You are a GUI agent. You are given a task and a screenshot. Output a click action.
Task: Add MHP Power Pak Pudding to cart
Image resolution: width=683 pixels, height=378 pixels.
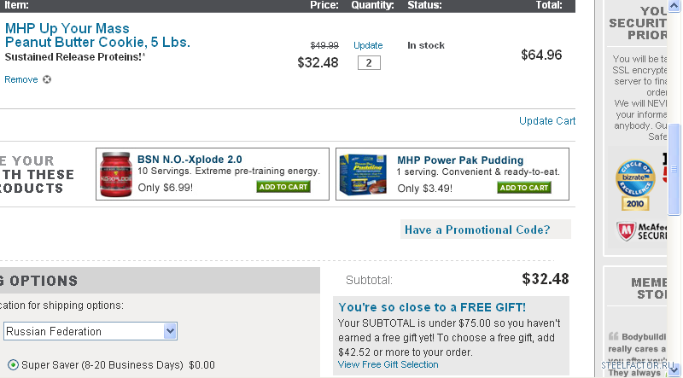[x=524, y=187]
